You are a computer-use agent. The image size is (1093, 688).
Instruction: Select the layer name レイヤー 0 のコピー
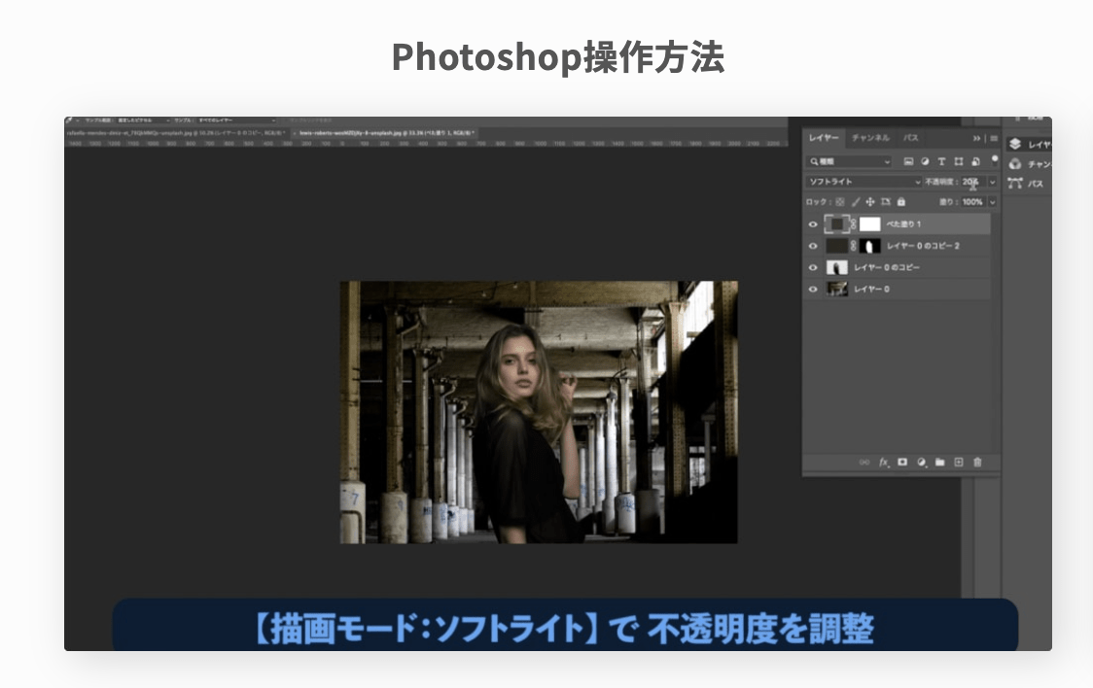[887, 267]
